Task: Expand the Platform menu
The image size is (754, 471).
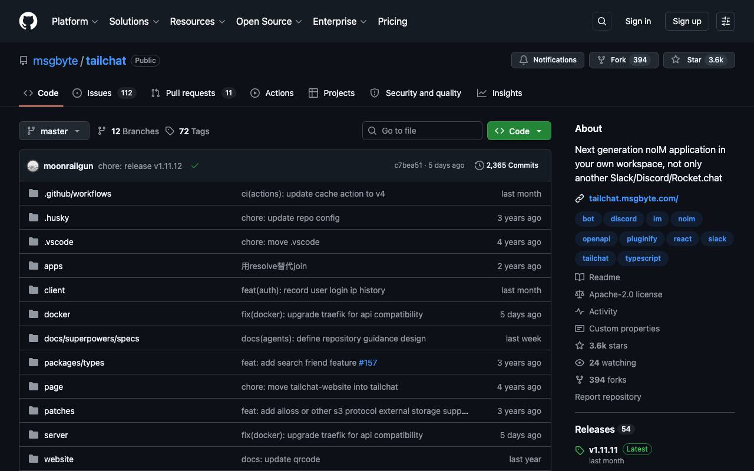Action: (75, 21)
